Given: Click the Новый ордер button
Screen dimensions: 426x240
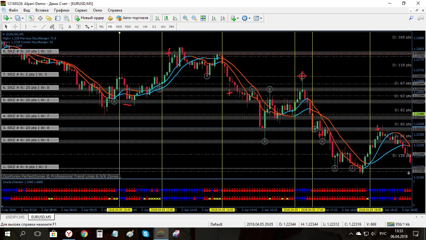Looking at the screenshot, I should pos(89,18).
